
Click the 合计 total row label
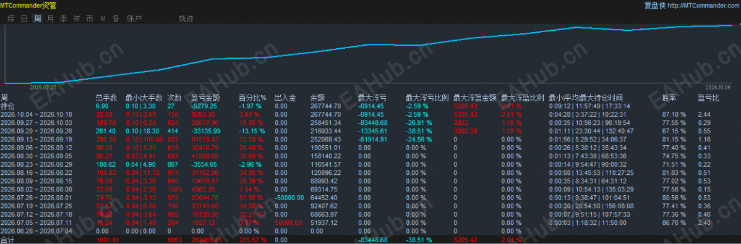[x=7, y=240]
